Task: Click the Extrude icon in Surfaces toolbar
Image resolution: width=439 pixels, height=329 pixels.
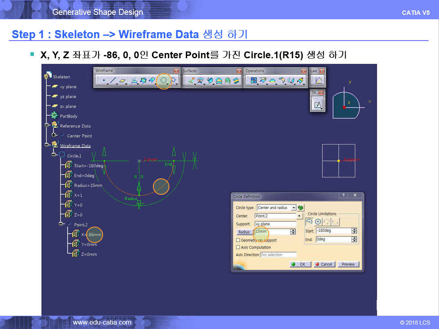Action: (x=190, y=81)
